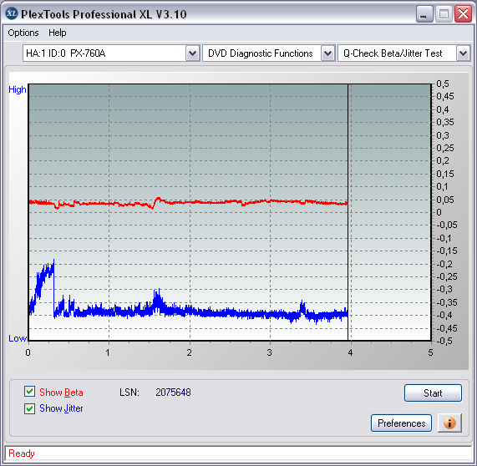Click the LSN value 2075648
The image size is (477, 466).
(x=173, y=393)
